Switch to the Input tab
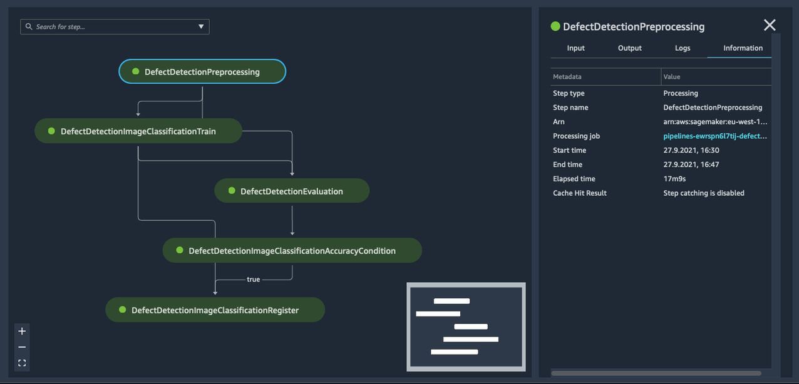The image size is (799, 384). 575,48
